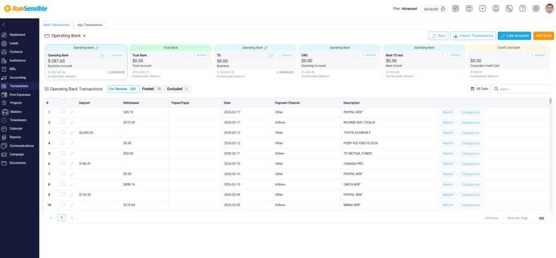Tick the checkbox for row 1 PAYPAL MSP $45.19
Image resolution: width=556 pixels, height=258 pixels.
click(63, 112)
